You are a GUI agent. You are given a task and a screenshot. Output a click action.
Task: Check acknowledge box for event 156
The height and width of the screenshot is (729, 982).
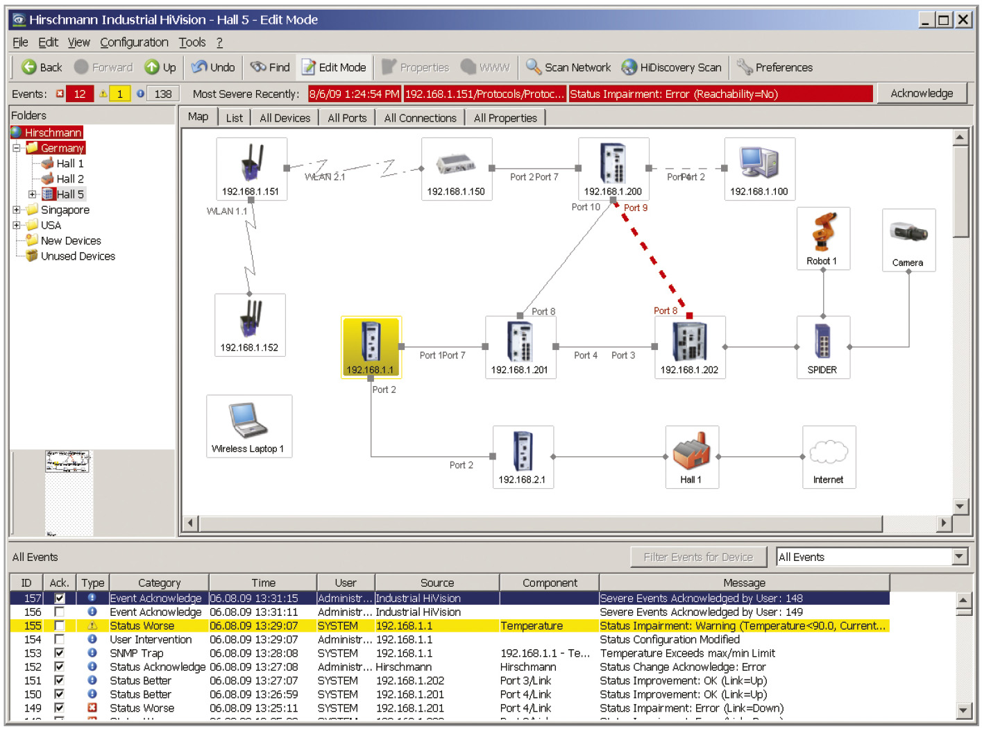pos(60,612)
